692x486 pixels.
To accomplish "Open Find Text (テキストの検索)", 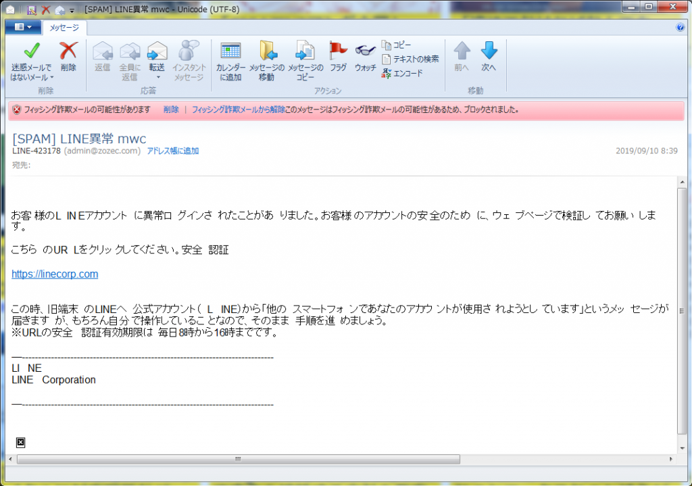I will [x=410, y=59].
